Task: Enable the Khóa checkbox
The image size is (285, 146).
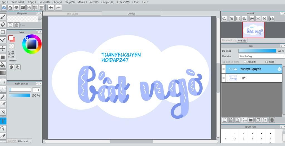Action: 267,62
